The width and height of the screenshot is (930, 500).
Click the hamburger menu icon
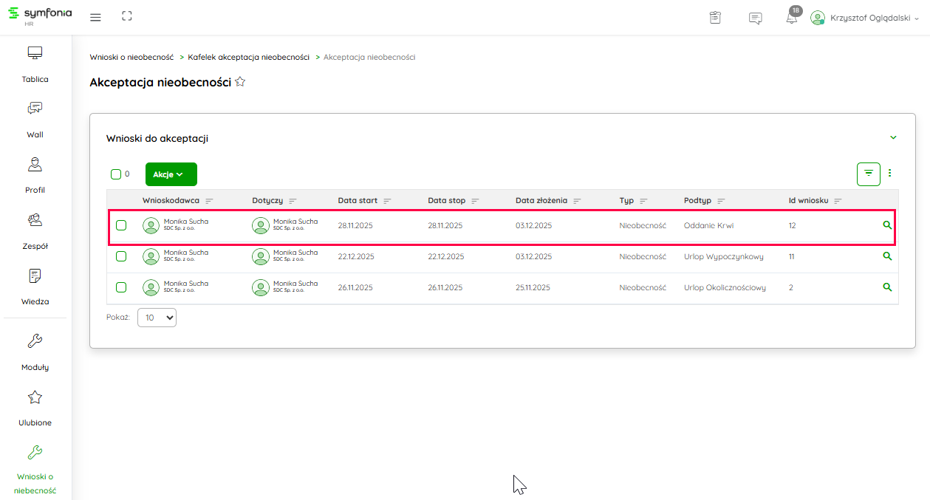point(95,17)
